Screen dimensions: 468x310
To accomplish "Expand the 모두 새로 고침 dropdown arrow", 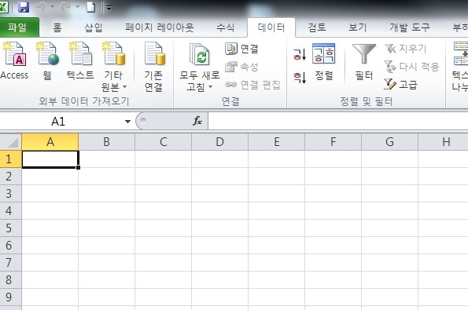I will click(x=211, y=87).
